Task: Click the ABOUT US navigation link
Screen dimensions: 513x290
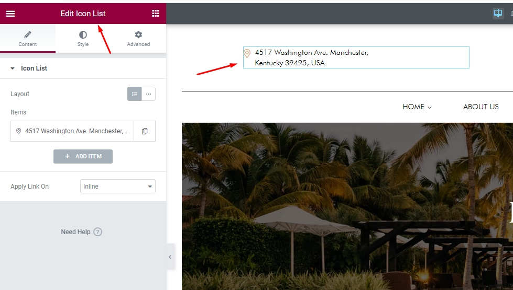Action: (481, 107)
